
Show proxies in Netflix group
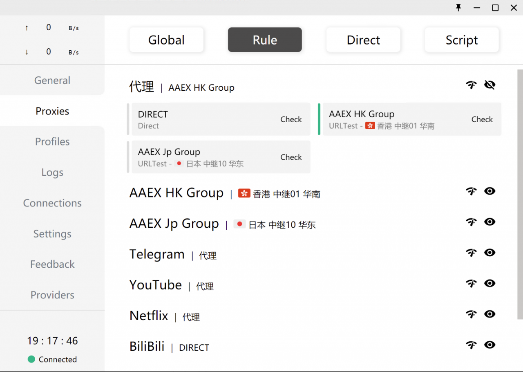pyautogui.click(x=489, y=314)
